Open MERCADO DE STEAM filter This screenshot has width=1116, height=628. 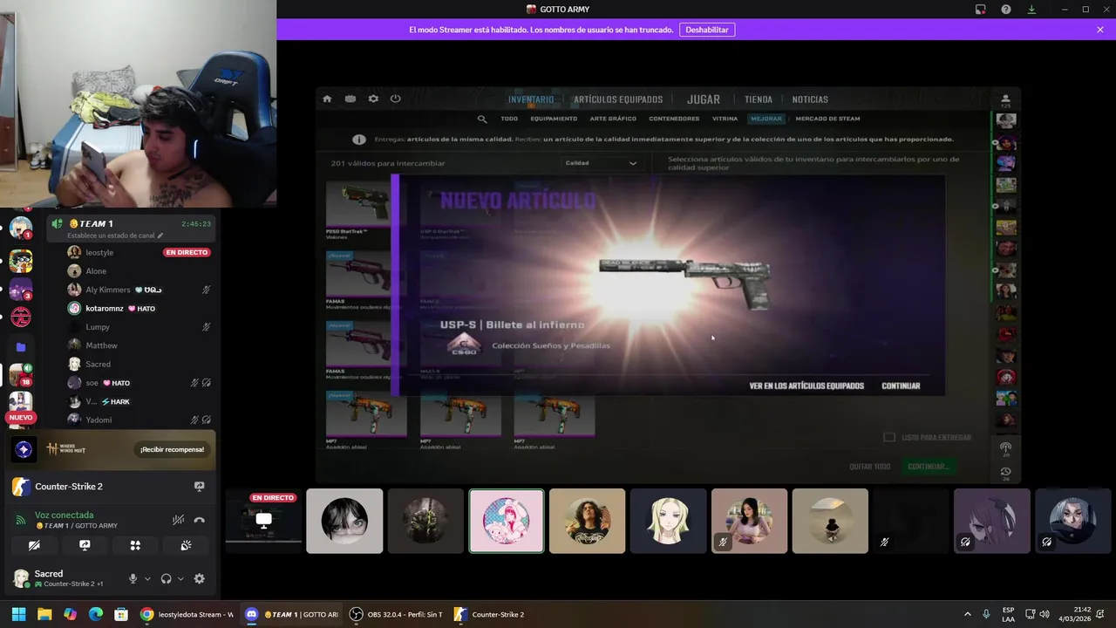[828, 119]
